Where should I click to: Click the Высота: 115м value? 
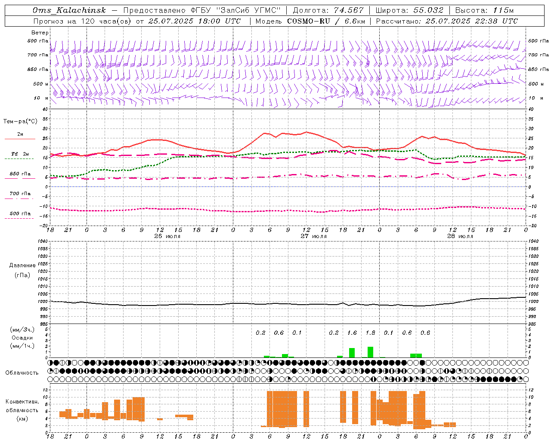click(x=484, y=10)
